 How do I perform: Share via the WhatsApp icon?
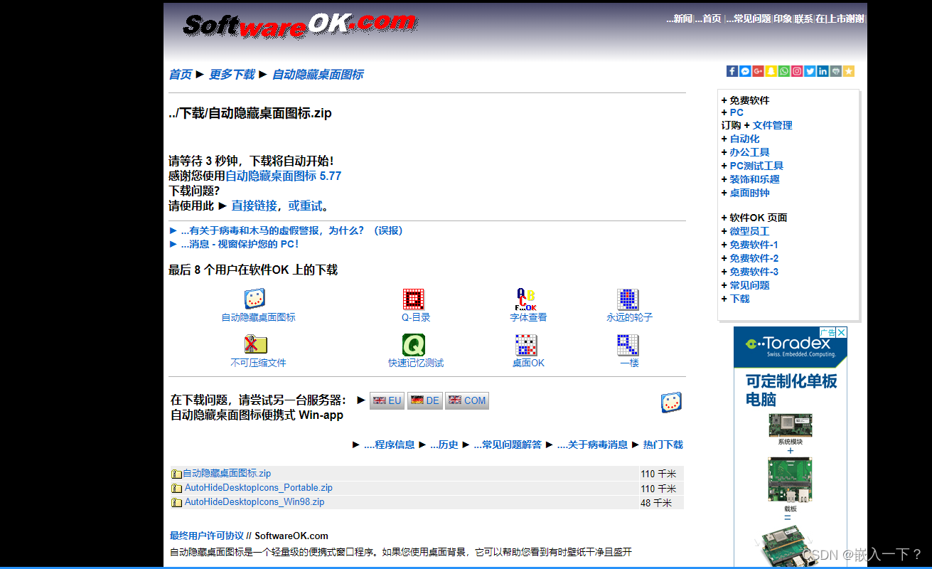[x=783, y=71]
